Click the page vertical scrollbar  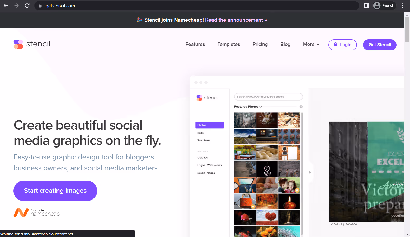click(407, 30)
